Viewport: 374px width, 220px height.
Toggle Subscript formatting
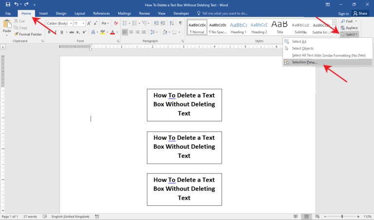pyautogui.click(x=78, y=32)
